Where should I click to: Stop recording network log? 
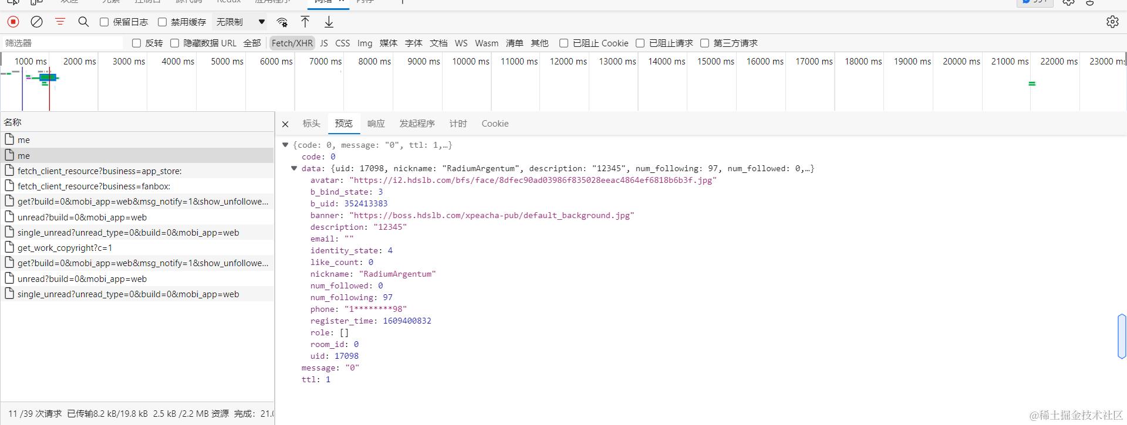(13, 22)
